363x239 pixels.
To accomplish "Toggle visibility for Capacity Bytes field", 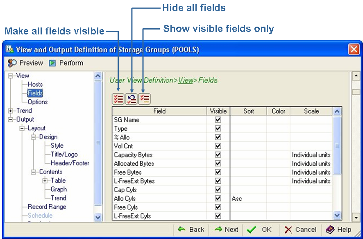I will pos(218,155).
